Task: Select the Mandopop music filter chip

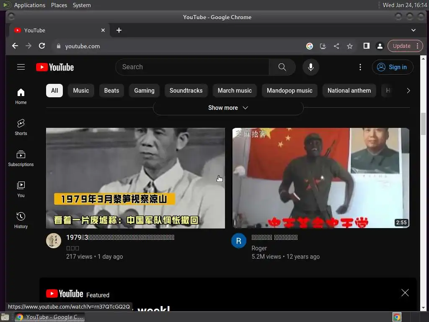Action: pyautogui.click(x=289, y=91)
